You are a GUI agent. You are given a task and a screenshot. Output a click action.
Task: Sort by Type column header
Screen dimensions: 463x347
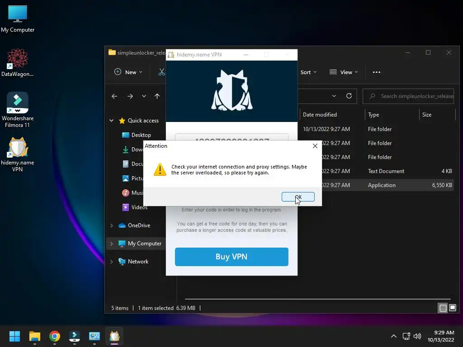[x=373, y=115]
